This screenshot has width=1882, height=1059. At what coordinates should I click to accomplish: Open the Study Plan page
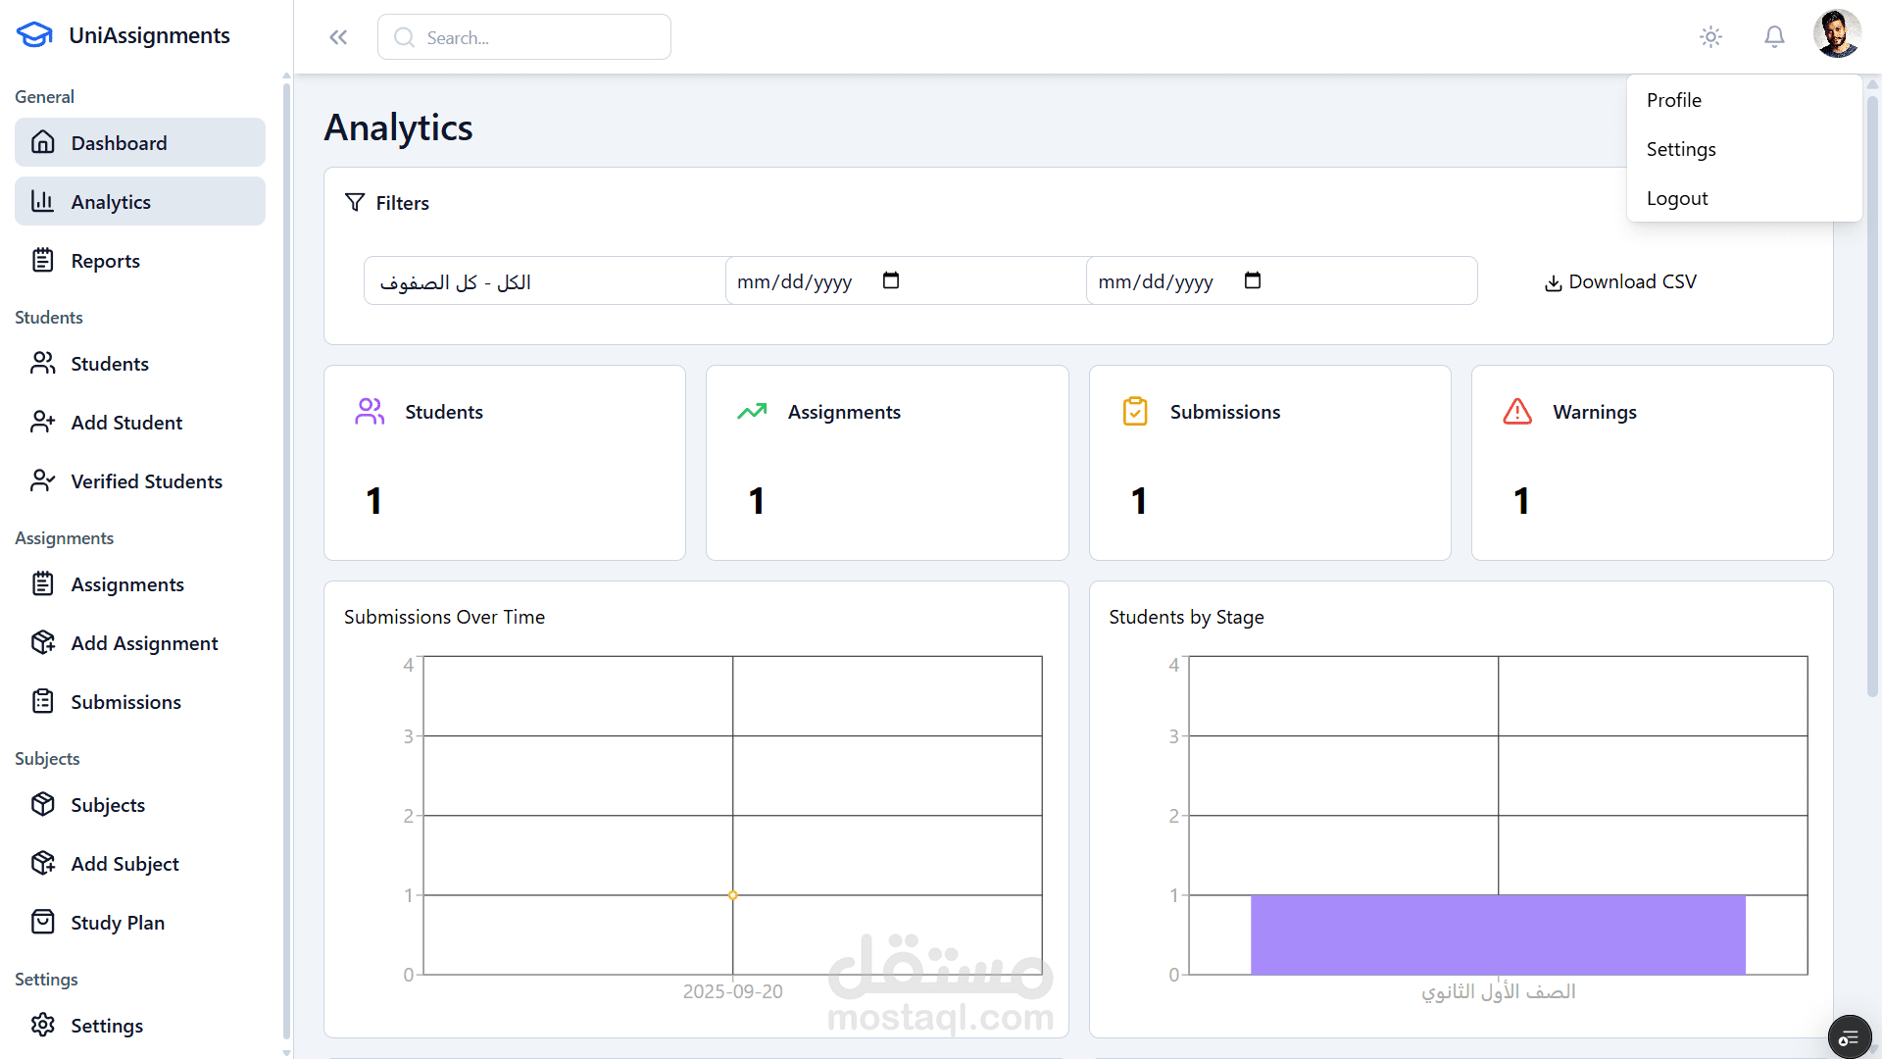pyautogui.click(x=118, y=923)
